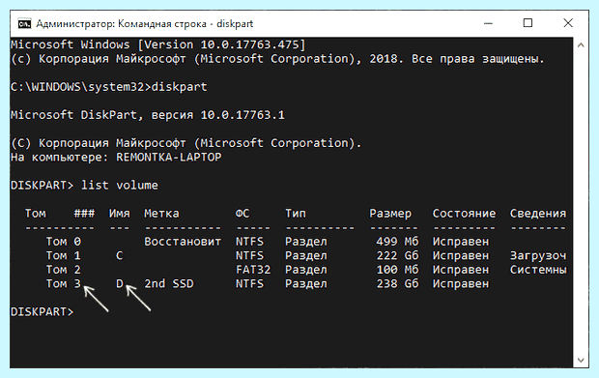Click the computer name 'REMONTKA-LAPTOP'
This screenshot has height=378, width=599.
(168, 157)
